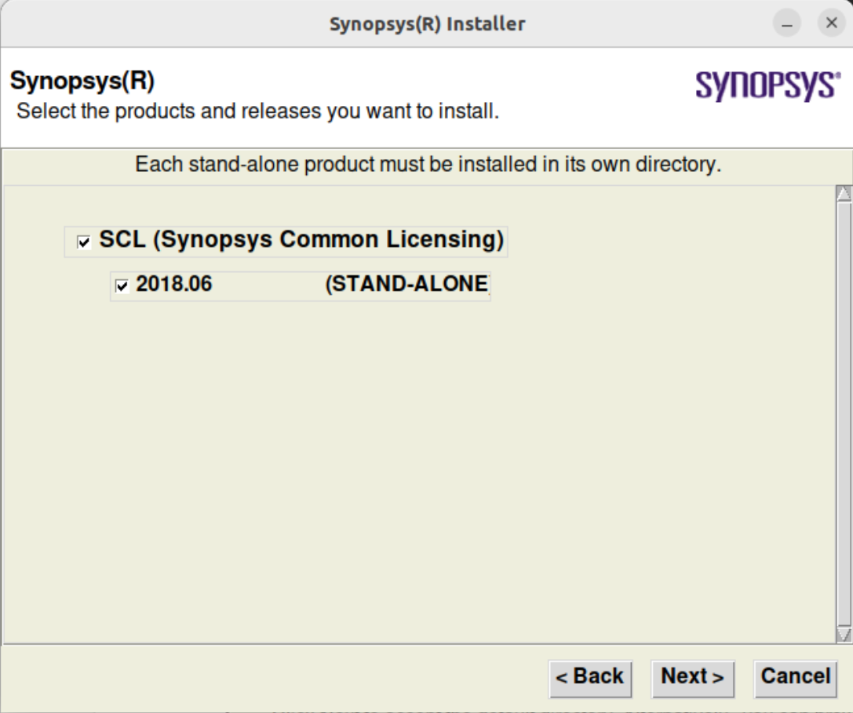Close the Synopsys Installer window
This screenshot has height=713, width=853.
coord(831,24)
